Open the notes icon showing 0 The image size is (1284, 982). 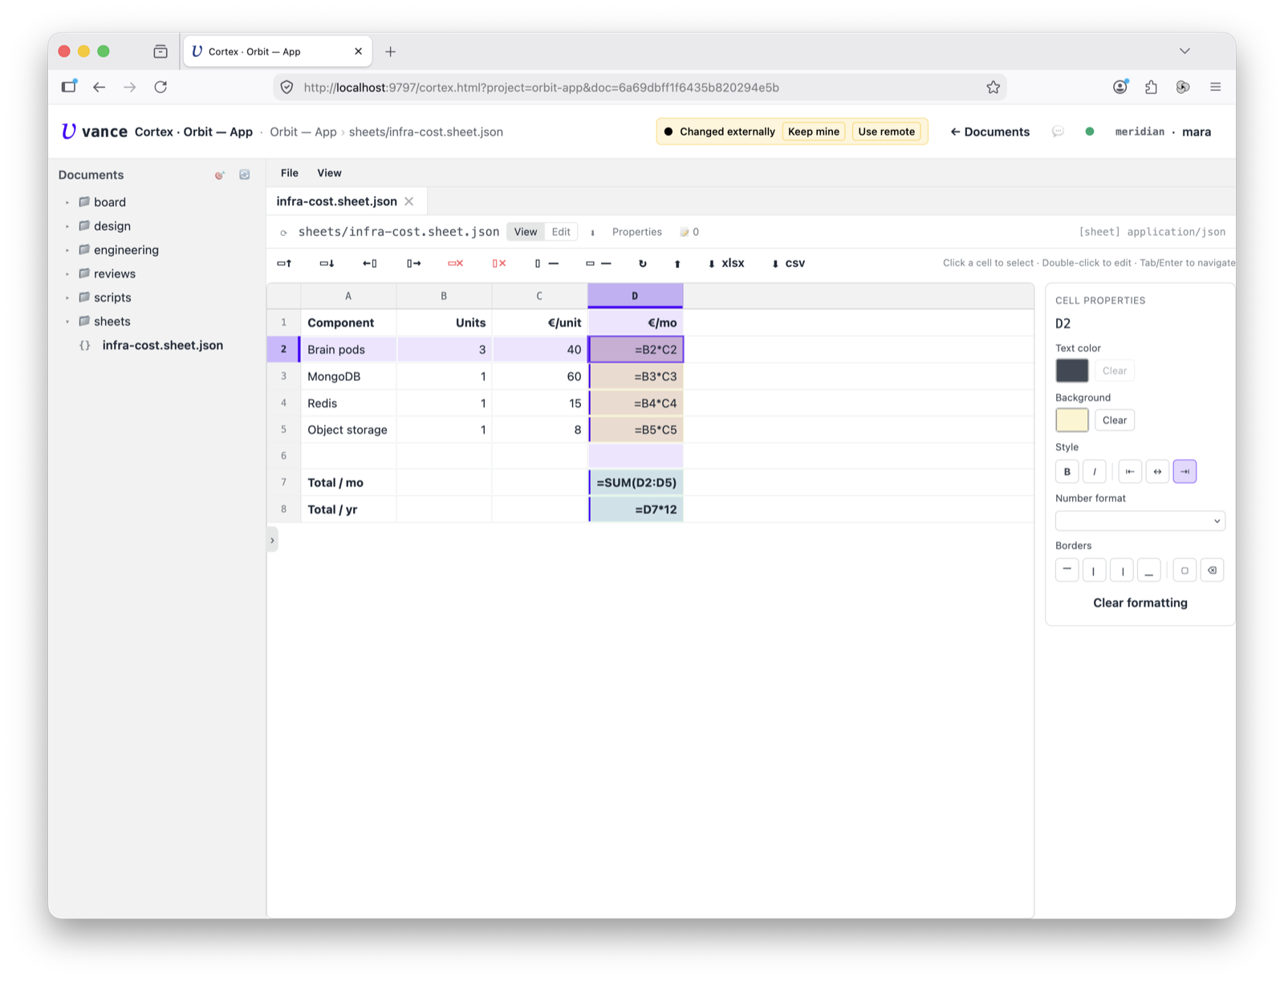pyautogui.click(x=689, y=232)
